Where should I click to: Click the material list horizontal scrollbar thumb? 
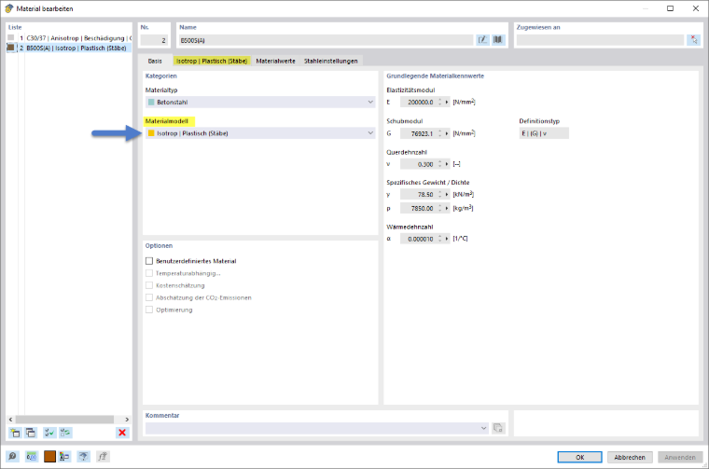pyautogui.click(x=64, y=420)
